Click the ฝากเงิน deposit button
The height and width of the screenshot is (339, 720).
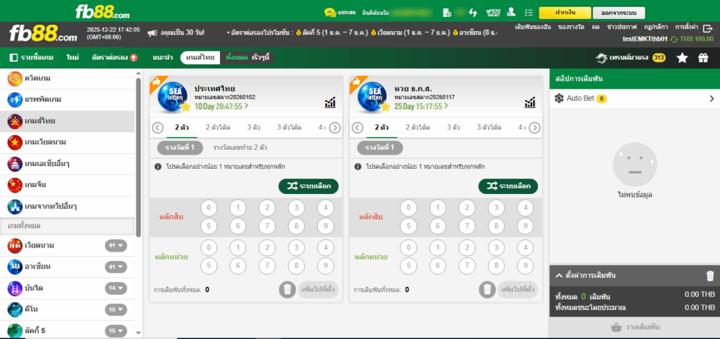pyautogui.click(x=565, y=13)
